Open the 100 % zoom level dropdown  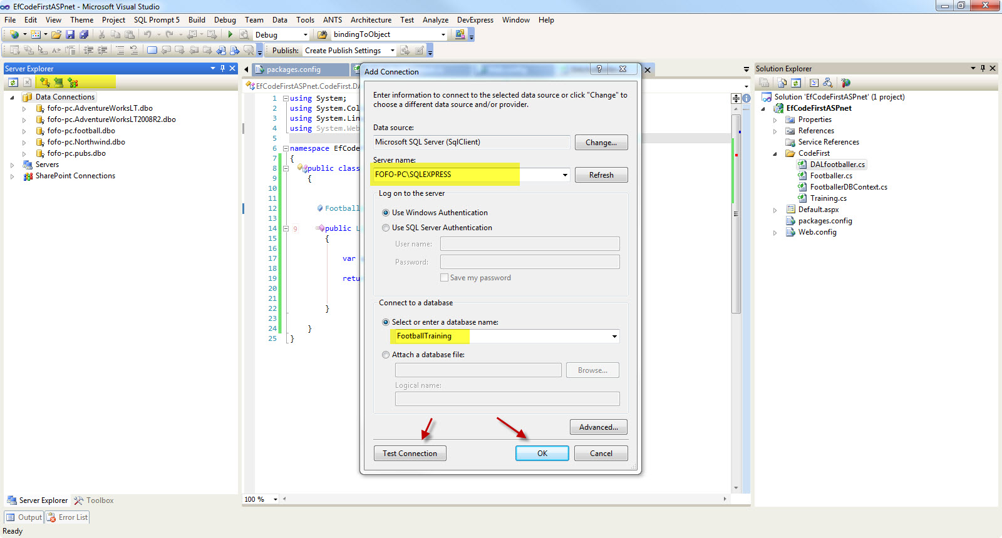[276, 499]
